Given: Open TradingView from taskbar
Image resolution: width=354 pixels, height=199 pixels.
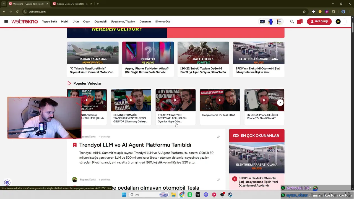Looking at the screenshot, I should (198, 195).
